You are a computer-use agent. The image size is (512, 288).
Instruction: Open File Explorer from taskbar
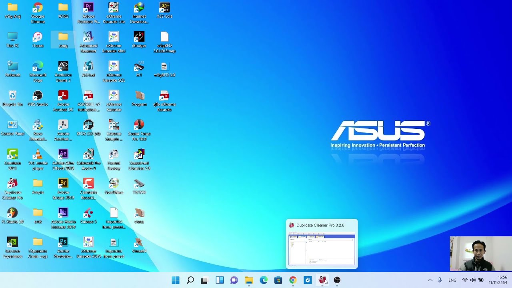249,280
